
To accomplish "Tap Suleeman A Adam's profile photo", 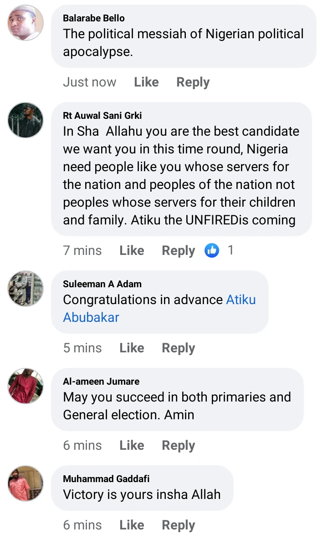I will (x=26, y=289).
